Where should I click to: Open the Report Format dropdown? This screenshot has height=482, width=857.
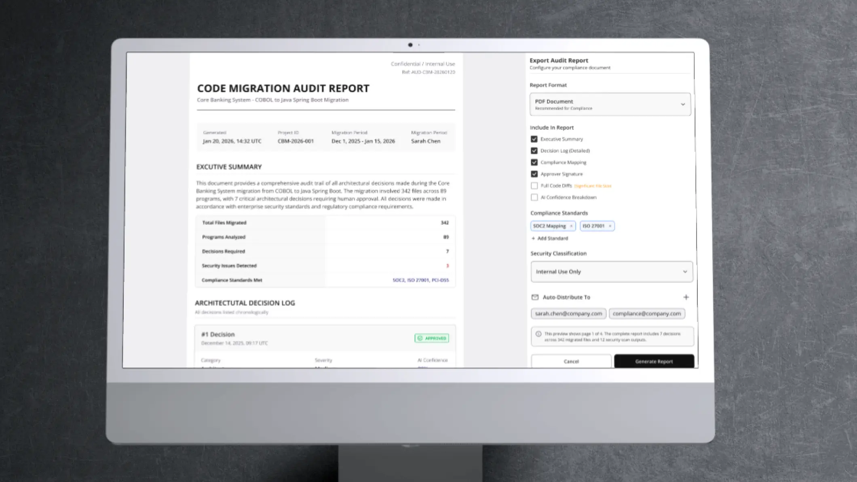coord(610,104)
